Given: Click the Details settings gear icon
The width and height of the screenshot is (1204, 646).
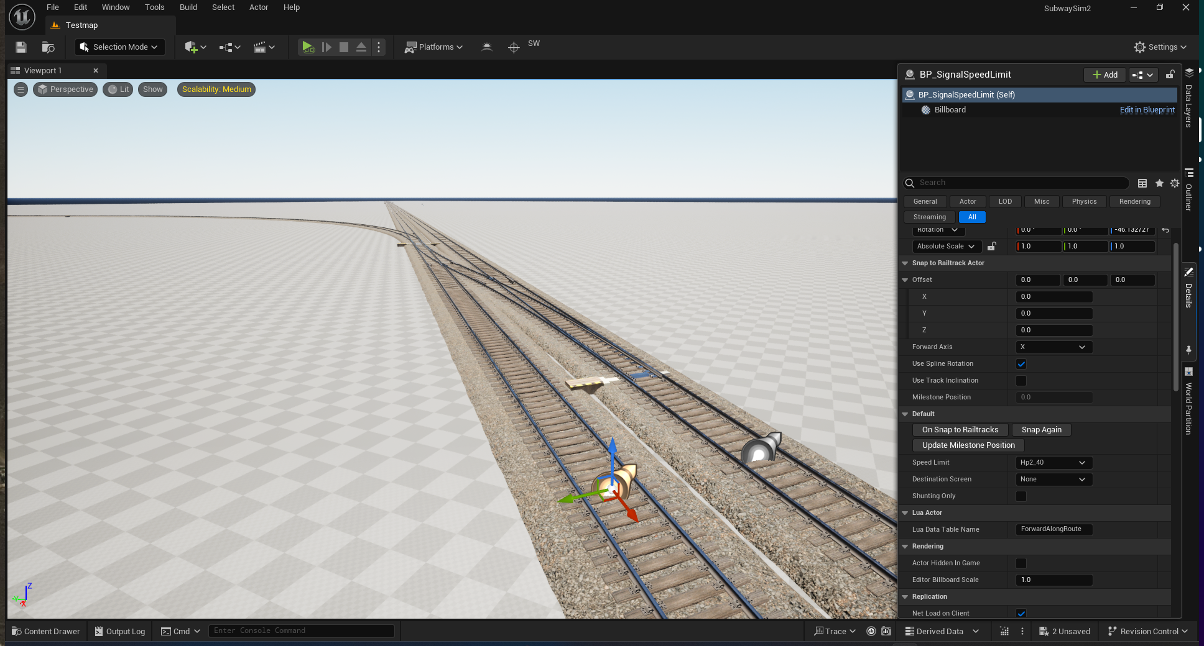Looking at the screenshot, I should [x=1174, y=183].
